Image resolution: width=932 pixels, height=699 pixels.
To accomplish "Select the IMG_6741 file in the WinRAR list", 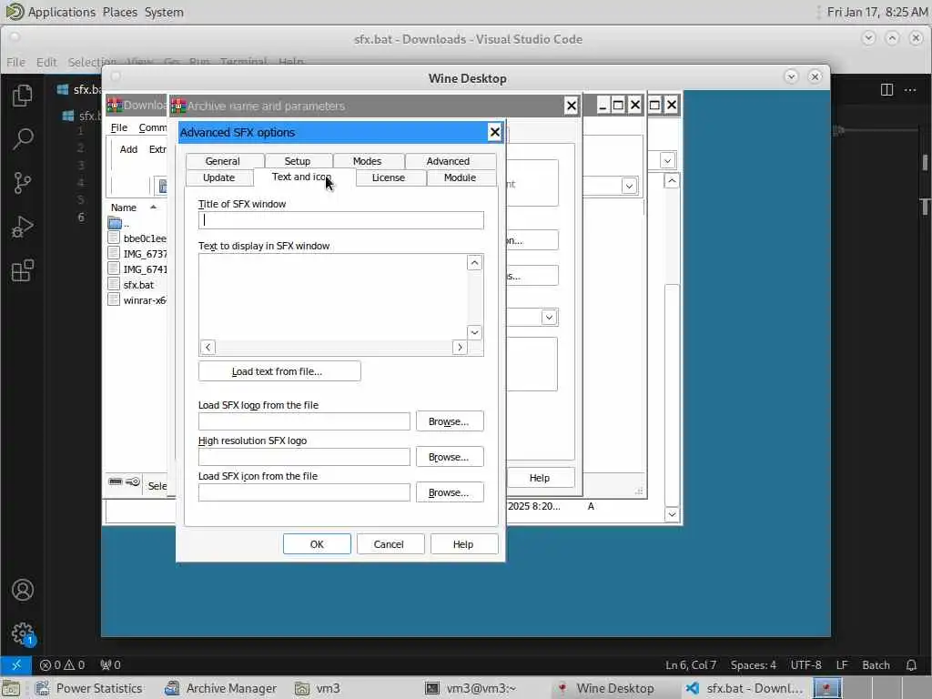I will coord(138,269).
